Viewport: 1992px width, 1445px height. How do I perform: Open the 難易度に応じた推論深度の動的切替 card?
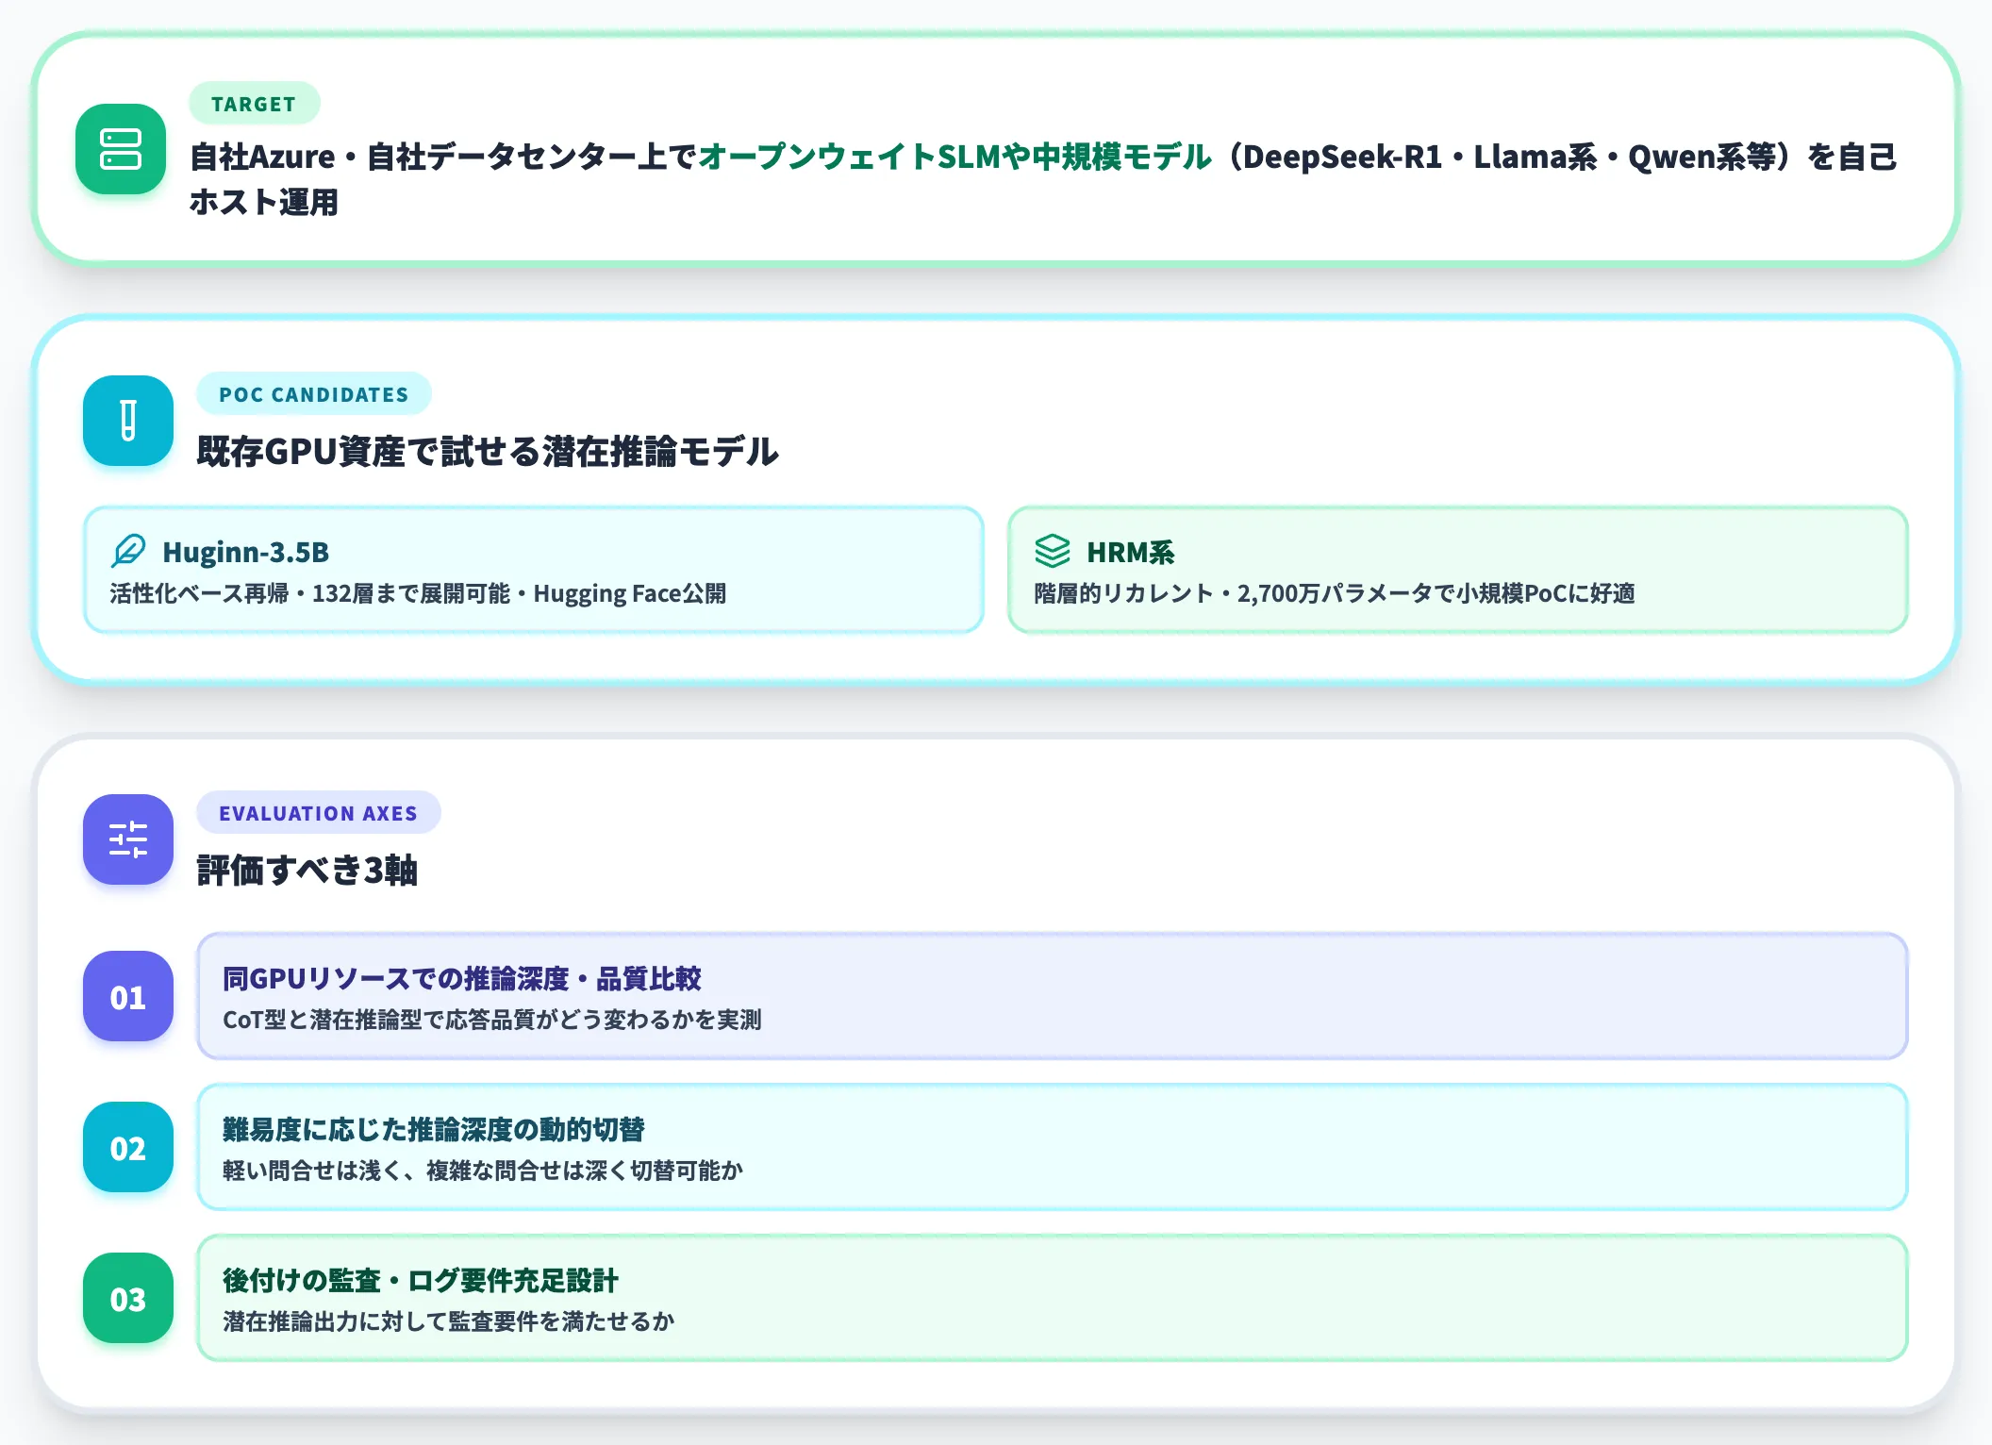point(1053,1147)
